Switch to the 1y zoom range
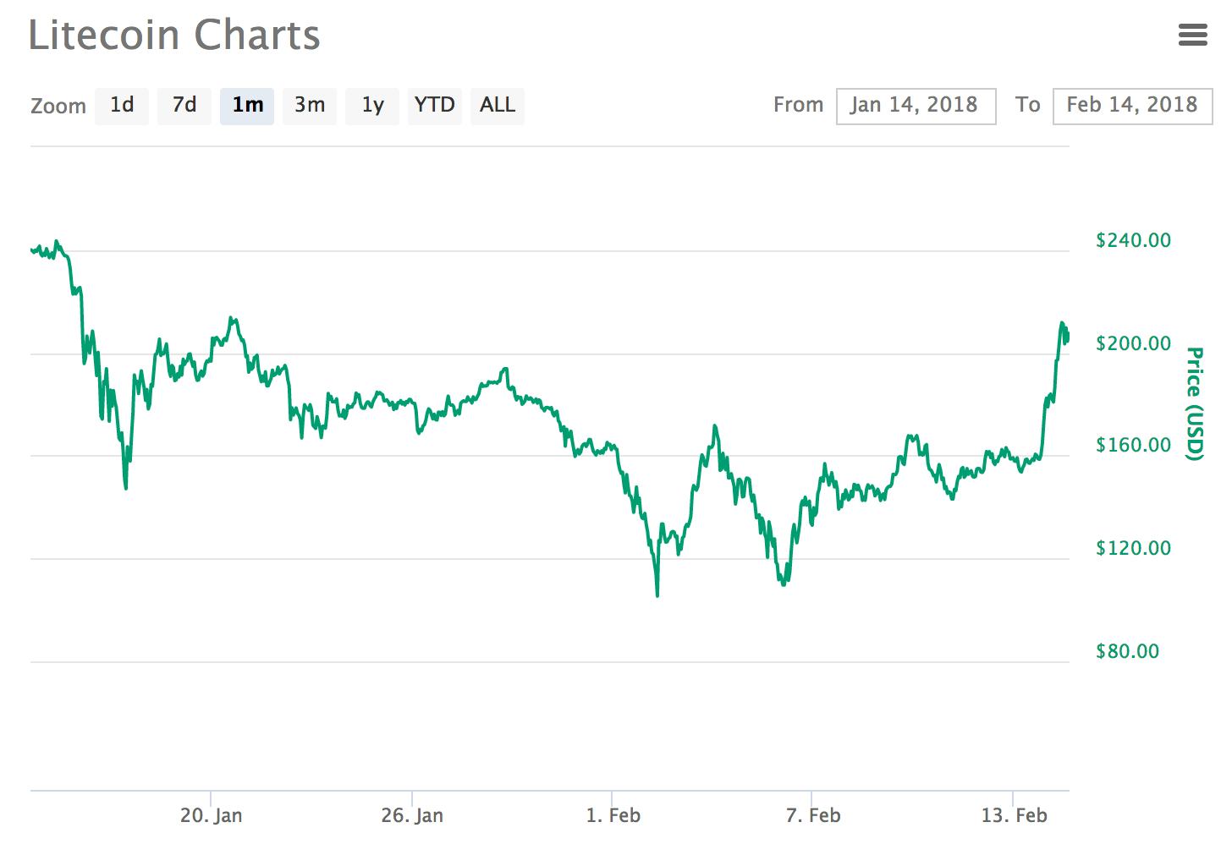The height and width of the screenshot is (866, 1232). click(x=372, y=105)
